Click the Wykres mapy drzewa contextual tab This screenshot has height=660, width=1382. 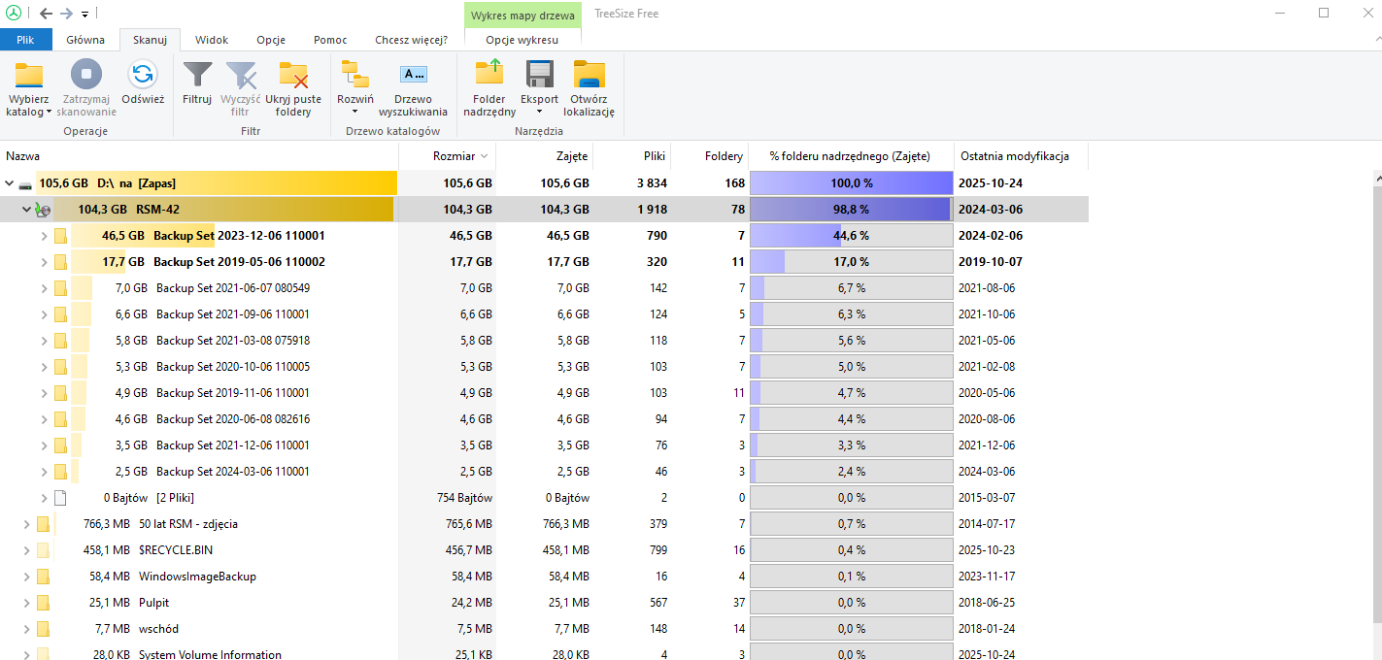[x=522, y=15]
